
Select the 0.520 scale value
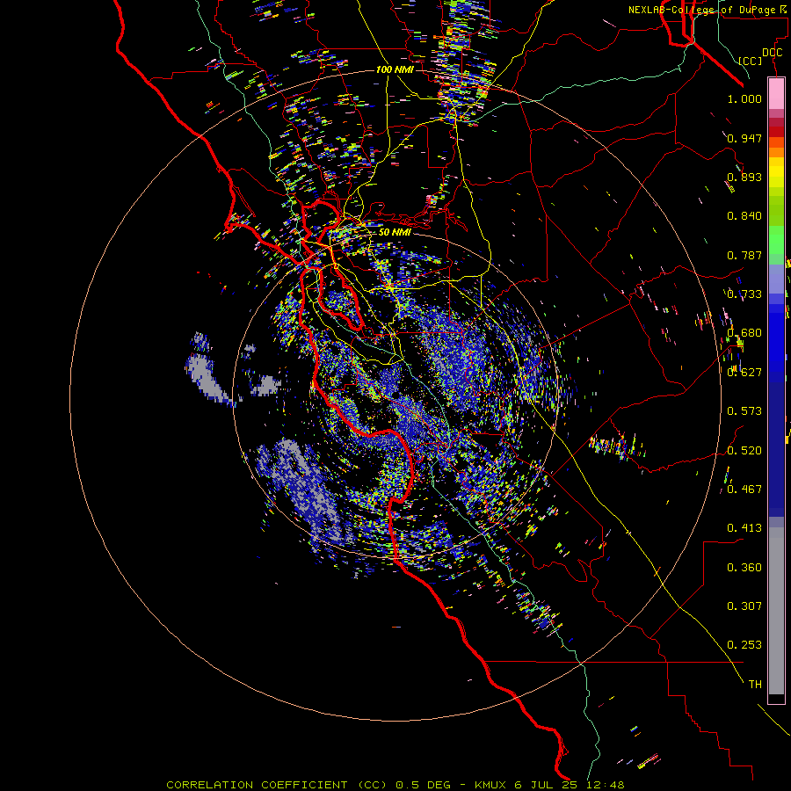point(744,451)
